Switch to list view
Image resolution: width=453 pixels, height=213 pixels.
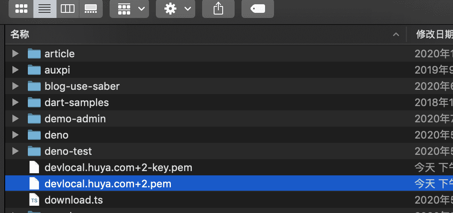[x=45, y=9]
